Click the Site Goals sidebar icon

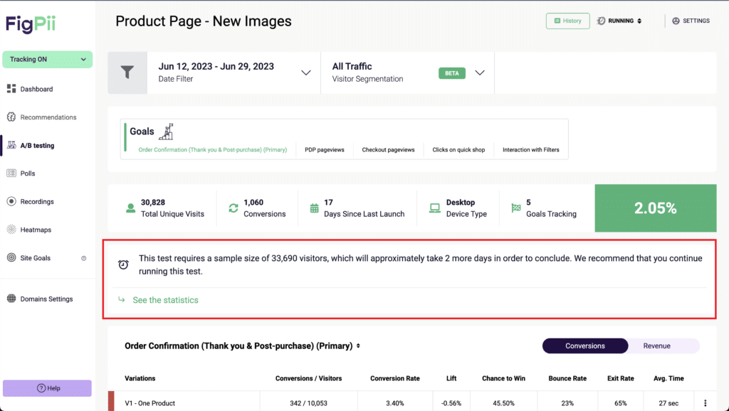[x=12, y=257]
